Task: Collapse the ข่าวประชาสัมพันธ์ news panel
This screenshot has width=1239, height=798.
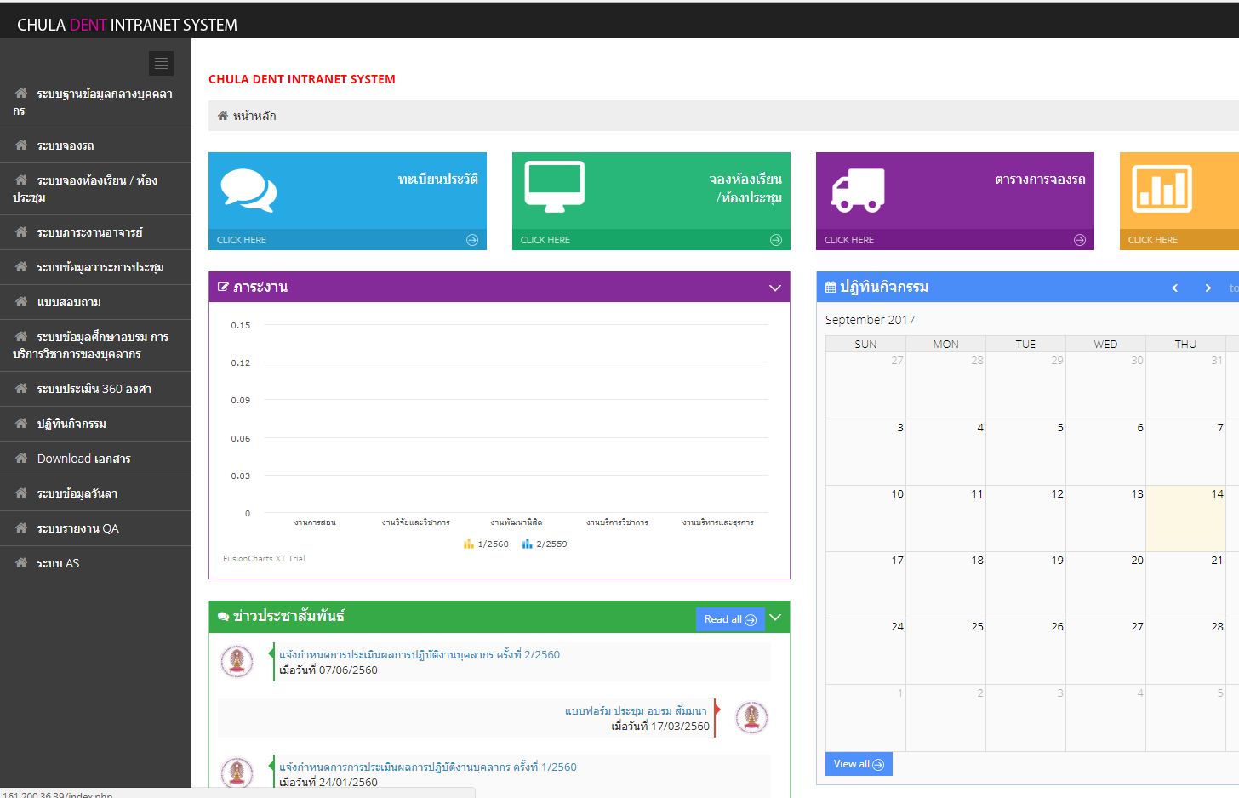Action: pos(775,618)
